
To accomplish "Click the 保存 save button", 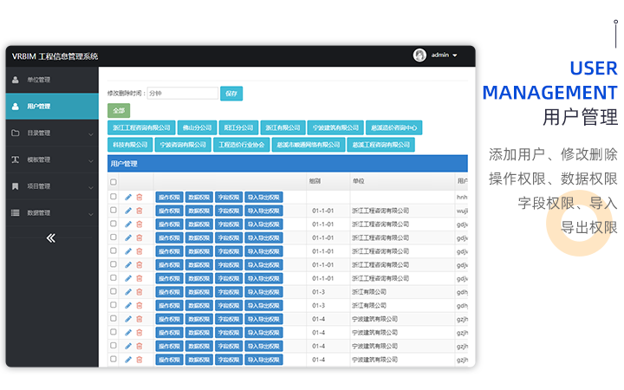I will click(231, 93).
